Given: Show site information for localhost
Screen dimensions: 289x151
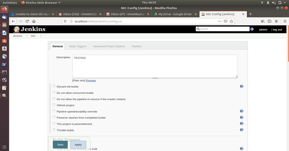Looking at the screenshot, I should pyautogui.click(x=71, y=21).
